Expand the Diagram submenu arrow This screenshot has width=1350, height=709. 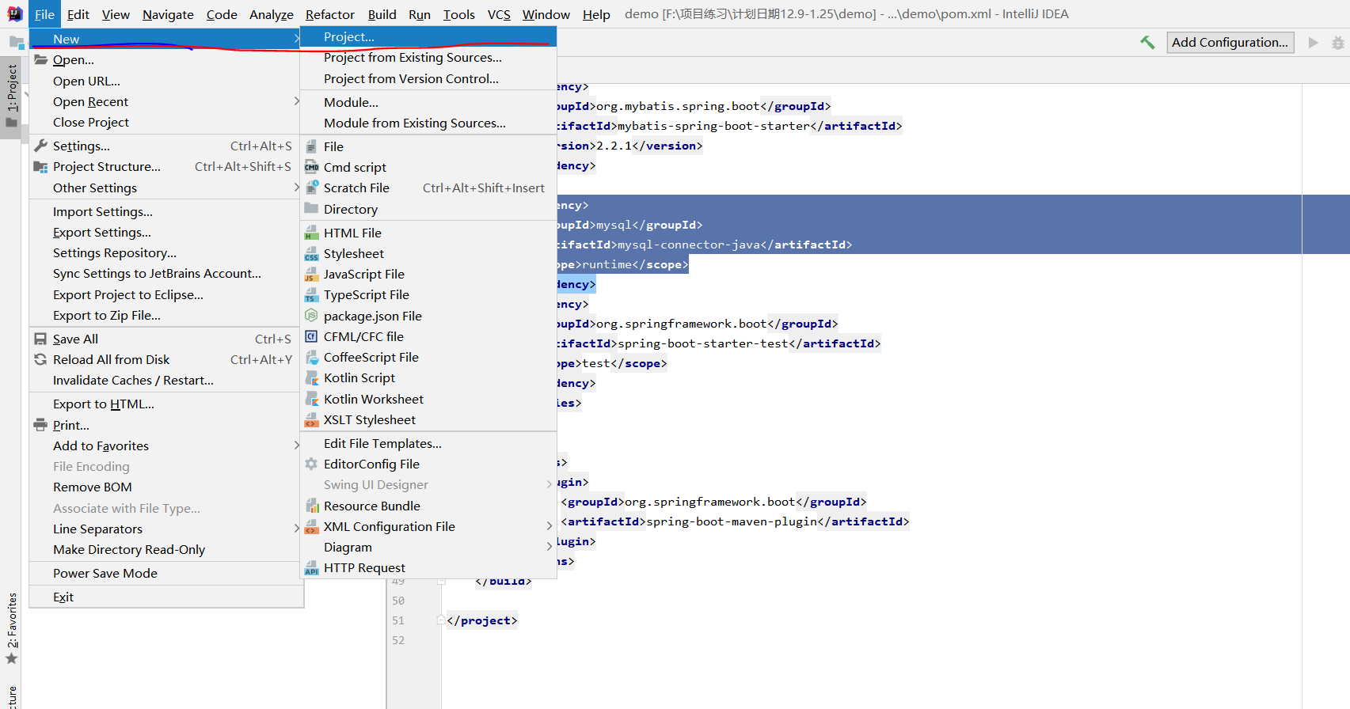tap(550, 547)
